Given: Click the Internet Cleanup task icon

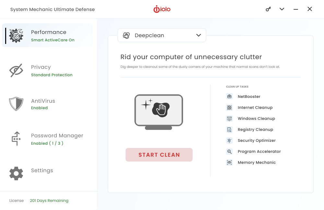Looking at the screenshot, I should point(229,108).
